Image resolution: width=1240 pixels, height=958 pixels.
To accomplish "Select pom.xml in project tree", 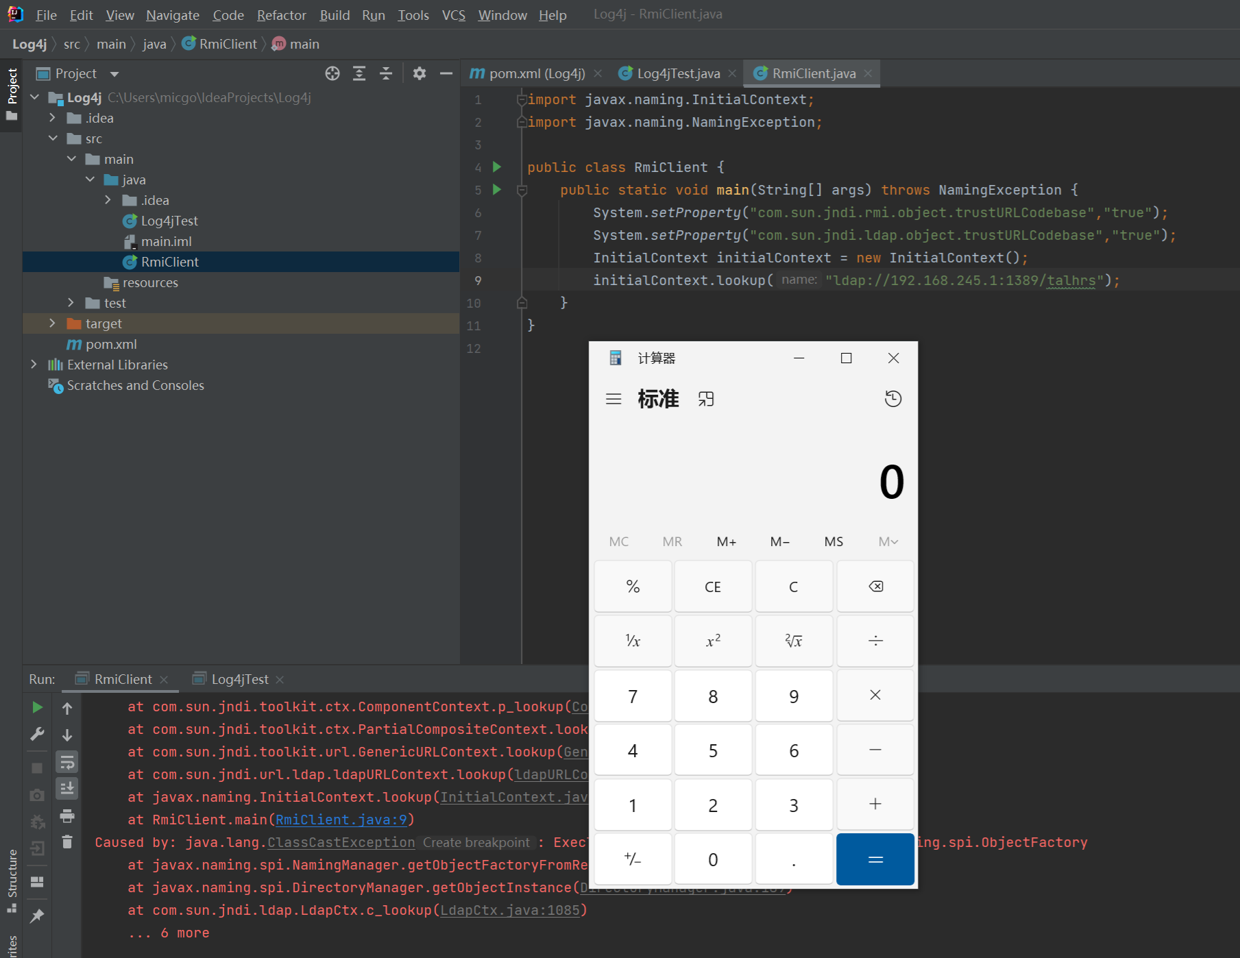I will tap(111, 344).
